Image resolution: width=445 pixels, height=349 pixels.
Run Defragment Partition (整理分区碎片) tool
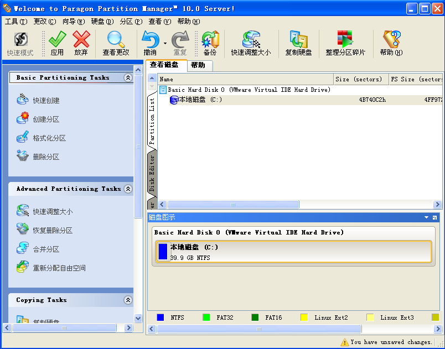coord(345,43)
